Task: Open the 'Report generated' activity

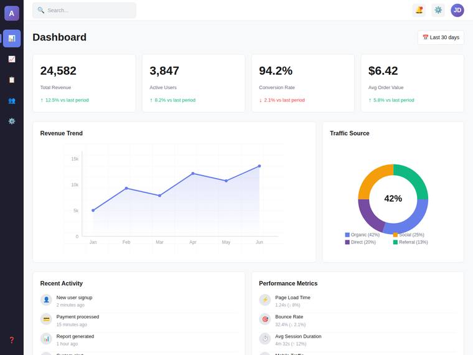Action: pos(139,340)
